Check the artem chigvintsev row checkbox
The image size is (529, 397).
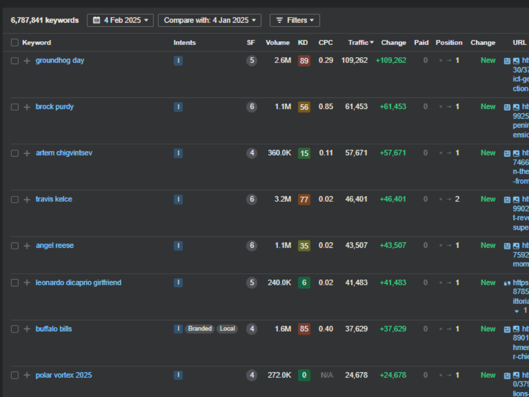coord(14,154)
